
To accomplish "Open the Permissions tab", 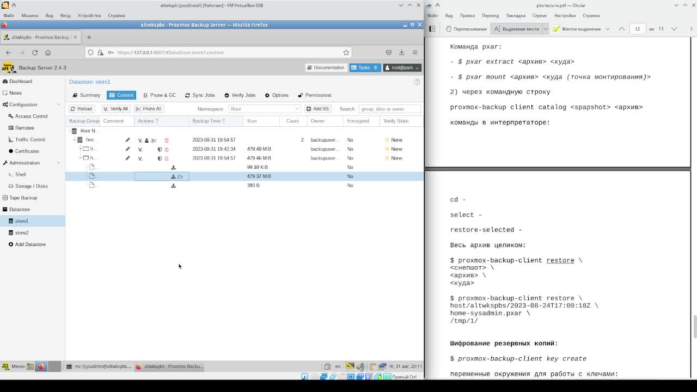I will [315, 95].
